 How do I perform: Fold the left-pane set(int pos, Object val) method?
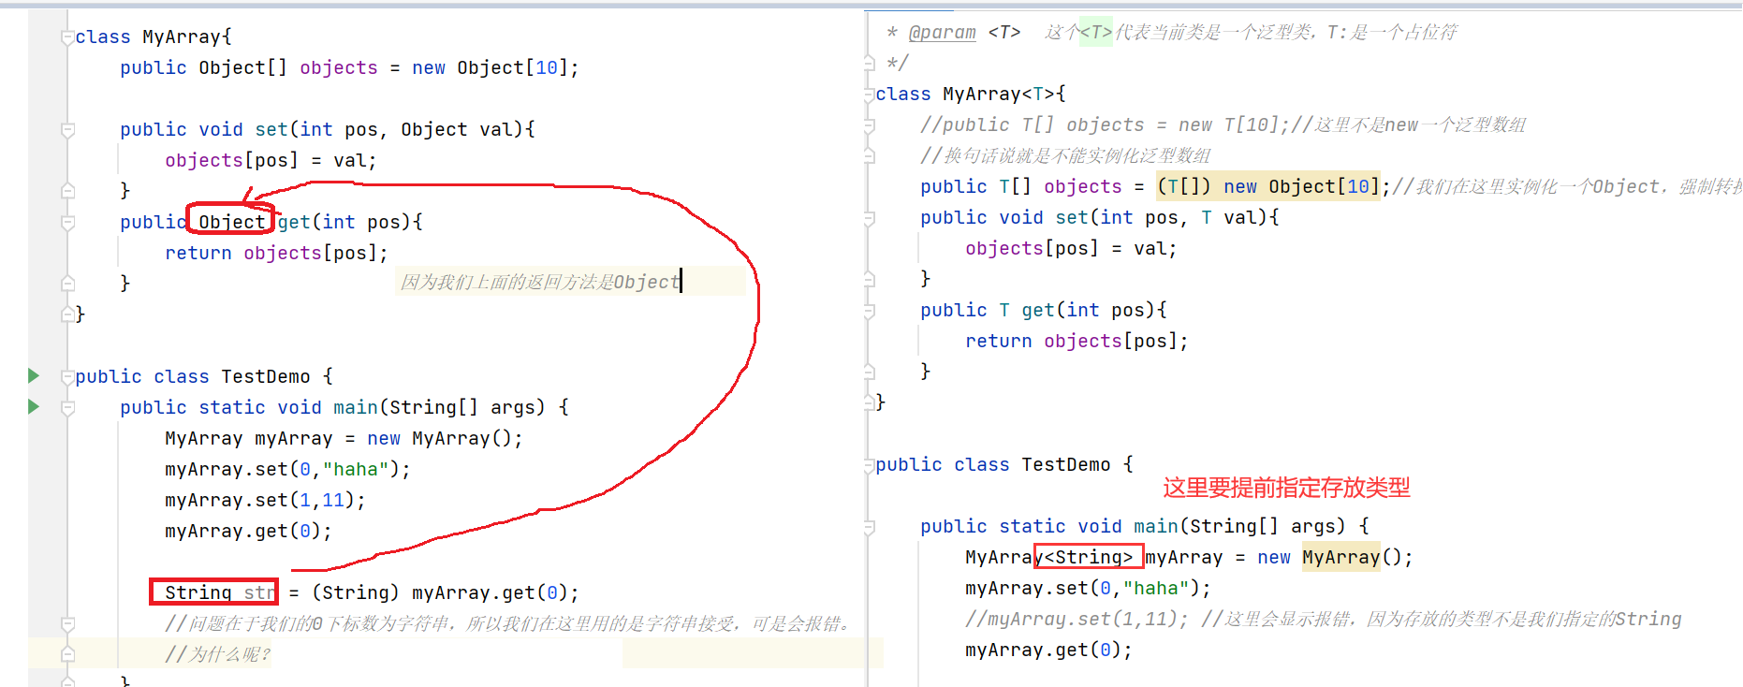(x=67, y=130)
